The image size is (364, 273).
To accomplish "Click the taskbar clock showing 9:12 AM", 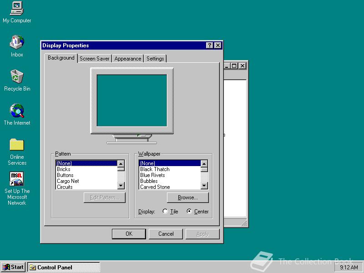I will click(x=349, y=268).
